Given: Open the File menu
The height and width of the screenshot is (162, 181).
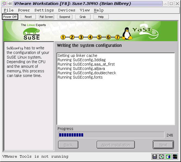Looking at the screenshot, I should (9, 10).
